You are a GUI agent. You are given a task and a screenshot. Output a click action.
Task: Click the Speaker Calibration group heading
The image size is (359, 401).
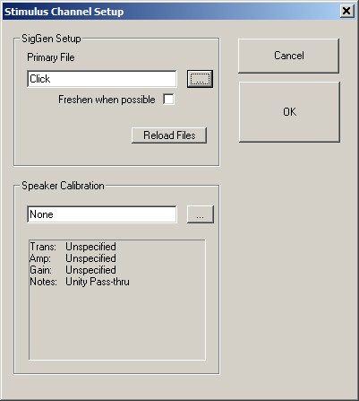pos(63,186)
